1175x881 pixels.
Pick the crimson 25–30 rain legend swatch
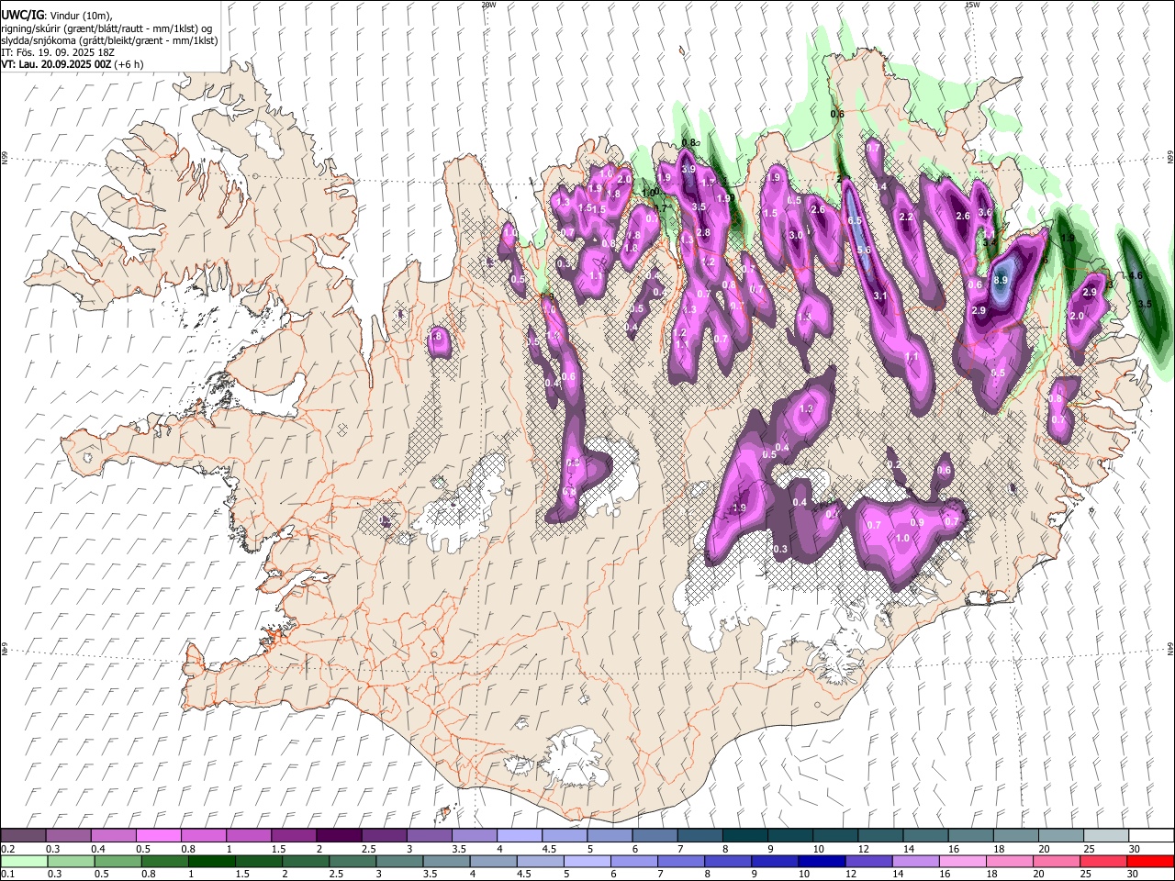click(x=1105, y=862)
